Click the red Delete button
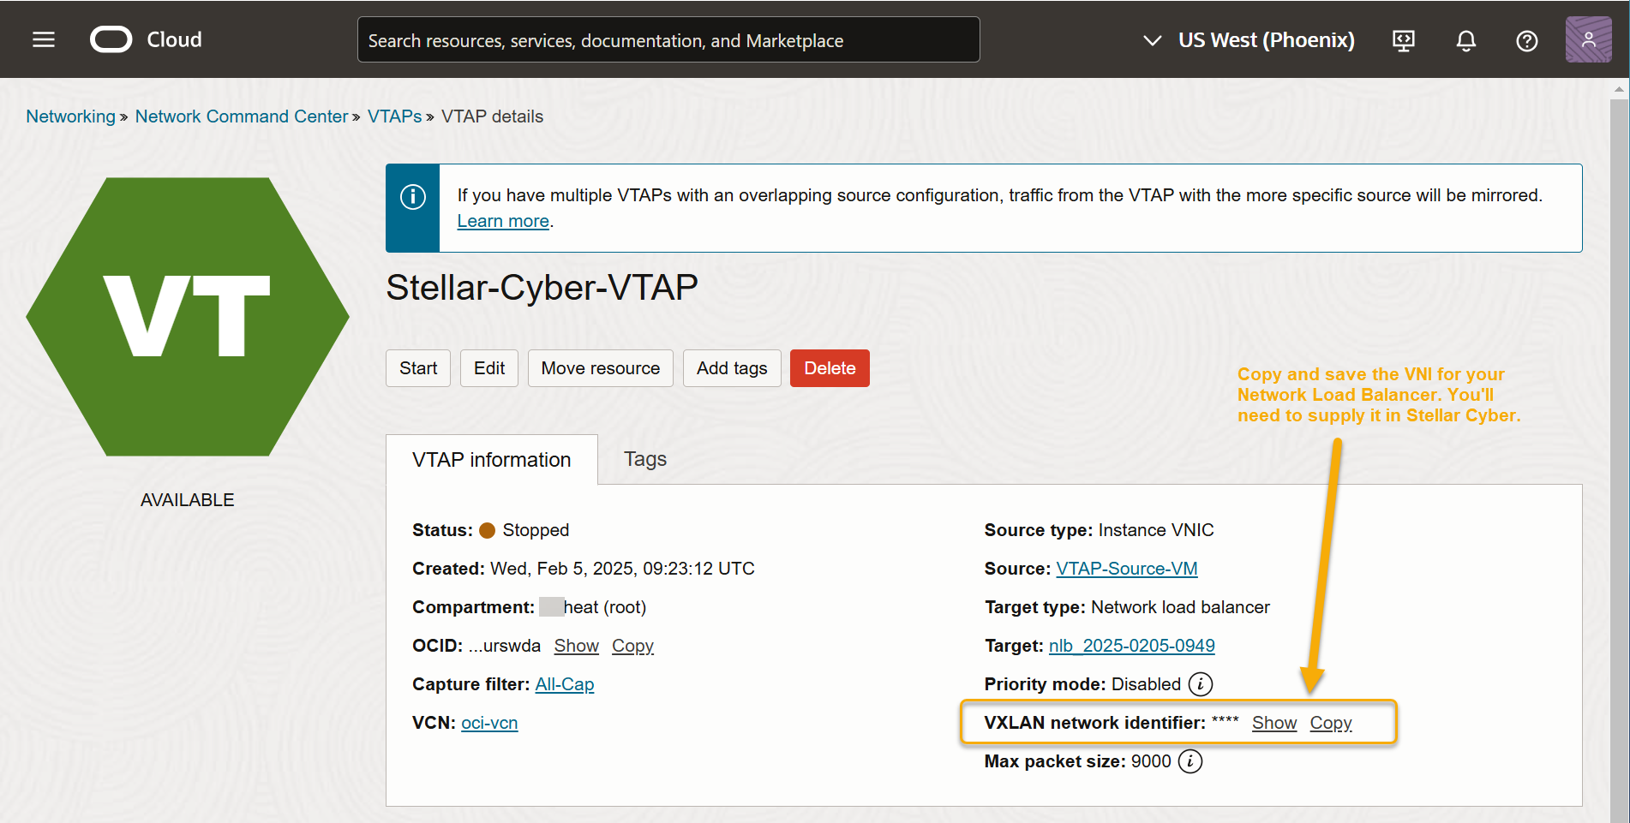This screenshot has width=1630, height=823. pos(829,368)
